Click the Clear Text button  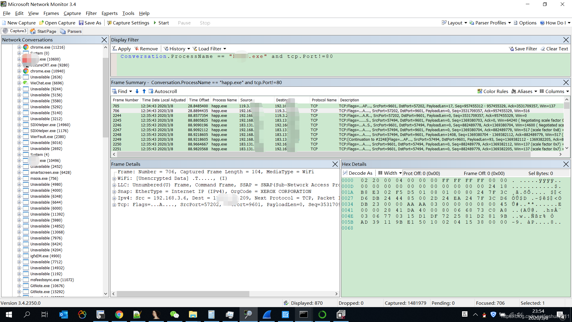pyautogui.click(x=554, y=49)
